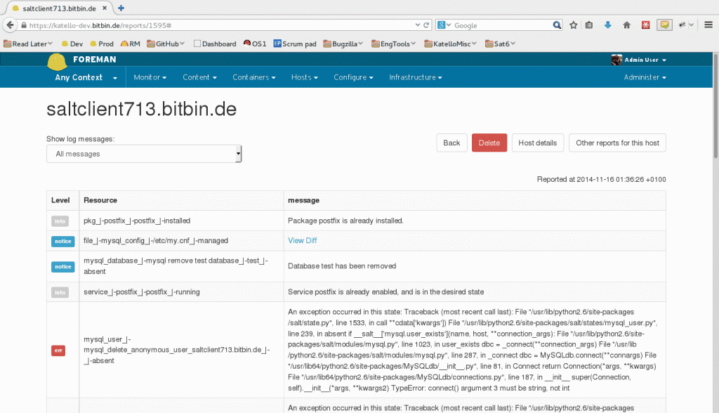This screenshot has height=413, width=719.
Task: Open the Administer menu
Action: pos(645,77)
